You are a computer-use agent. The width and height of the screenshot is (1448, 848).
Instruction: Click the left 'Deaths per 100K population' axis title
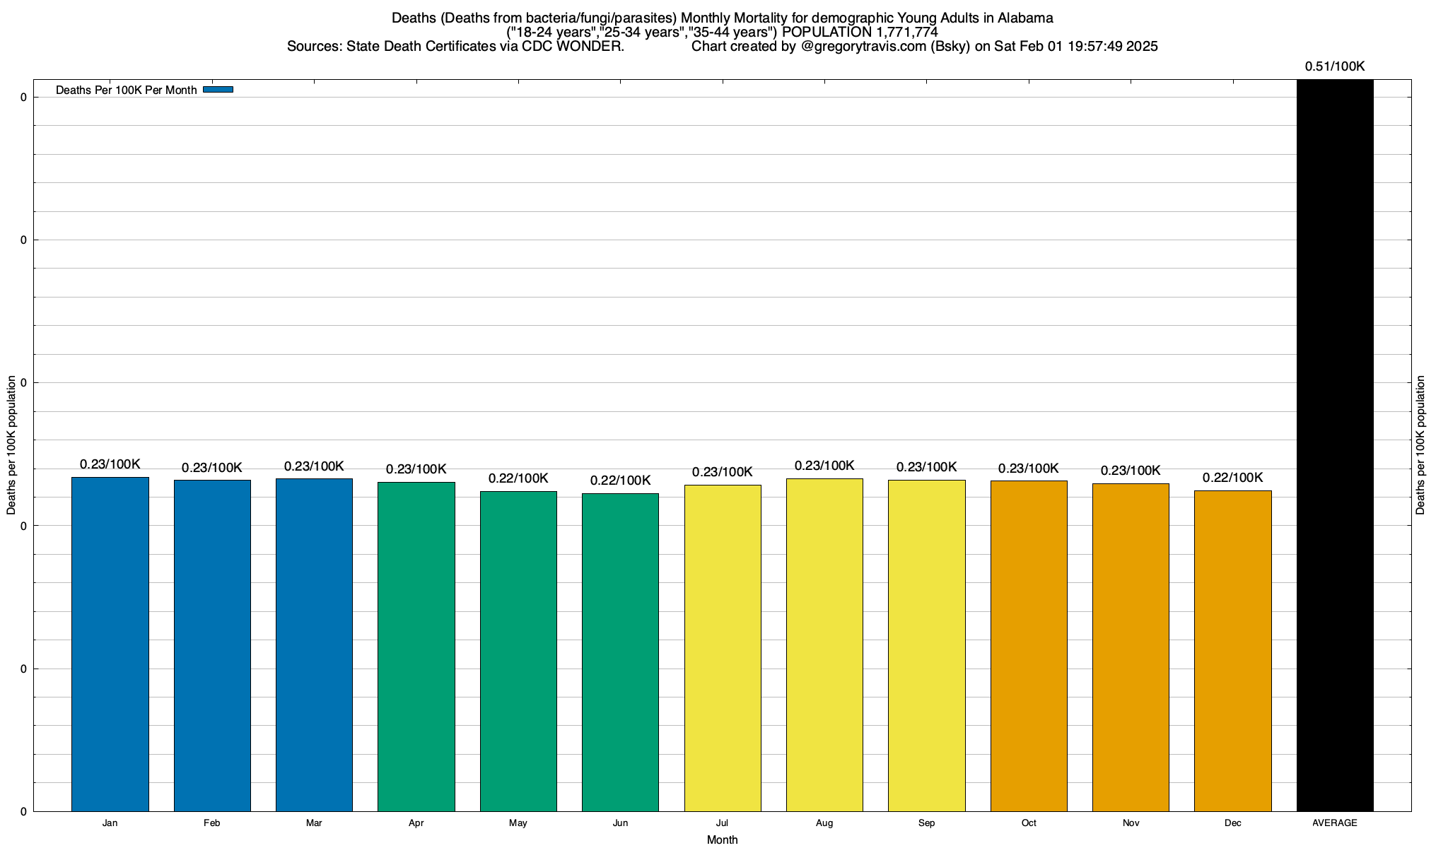point(11,445)
